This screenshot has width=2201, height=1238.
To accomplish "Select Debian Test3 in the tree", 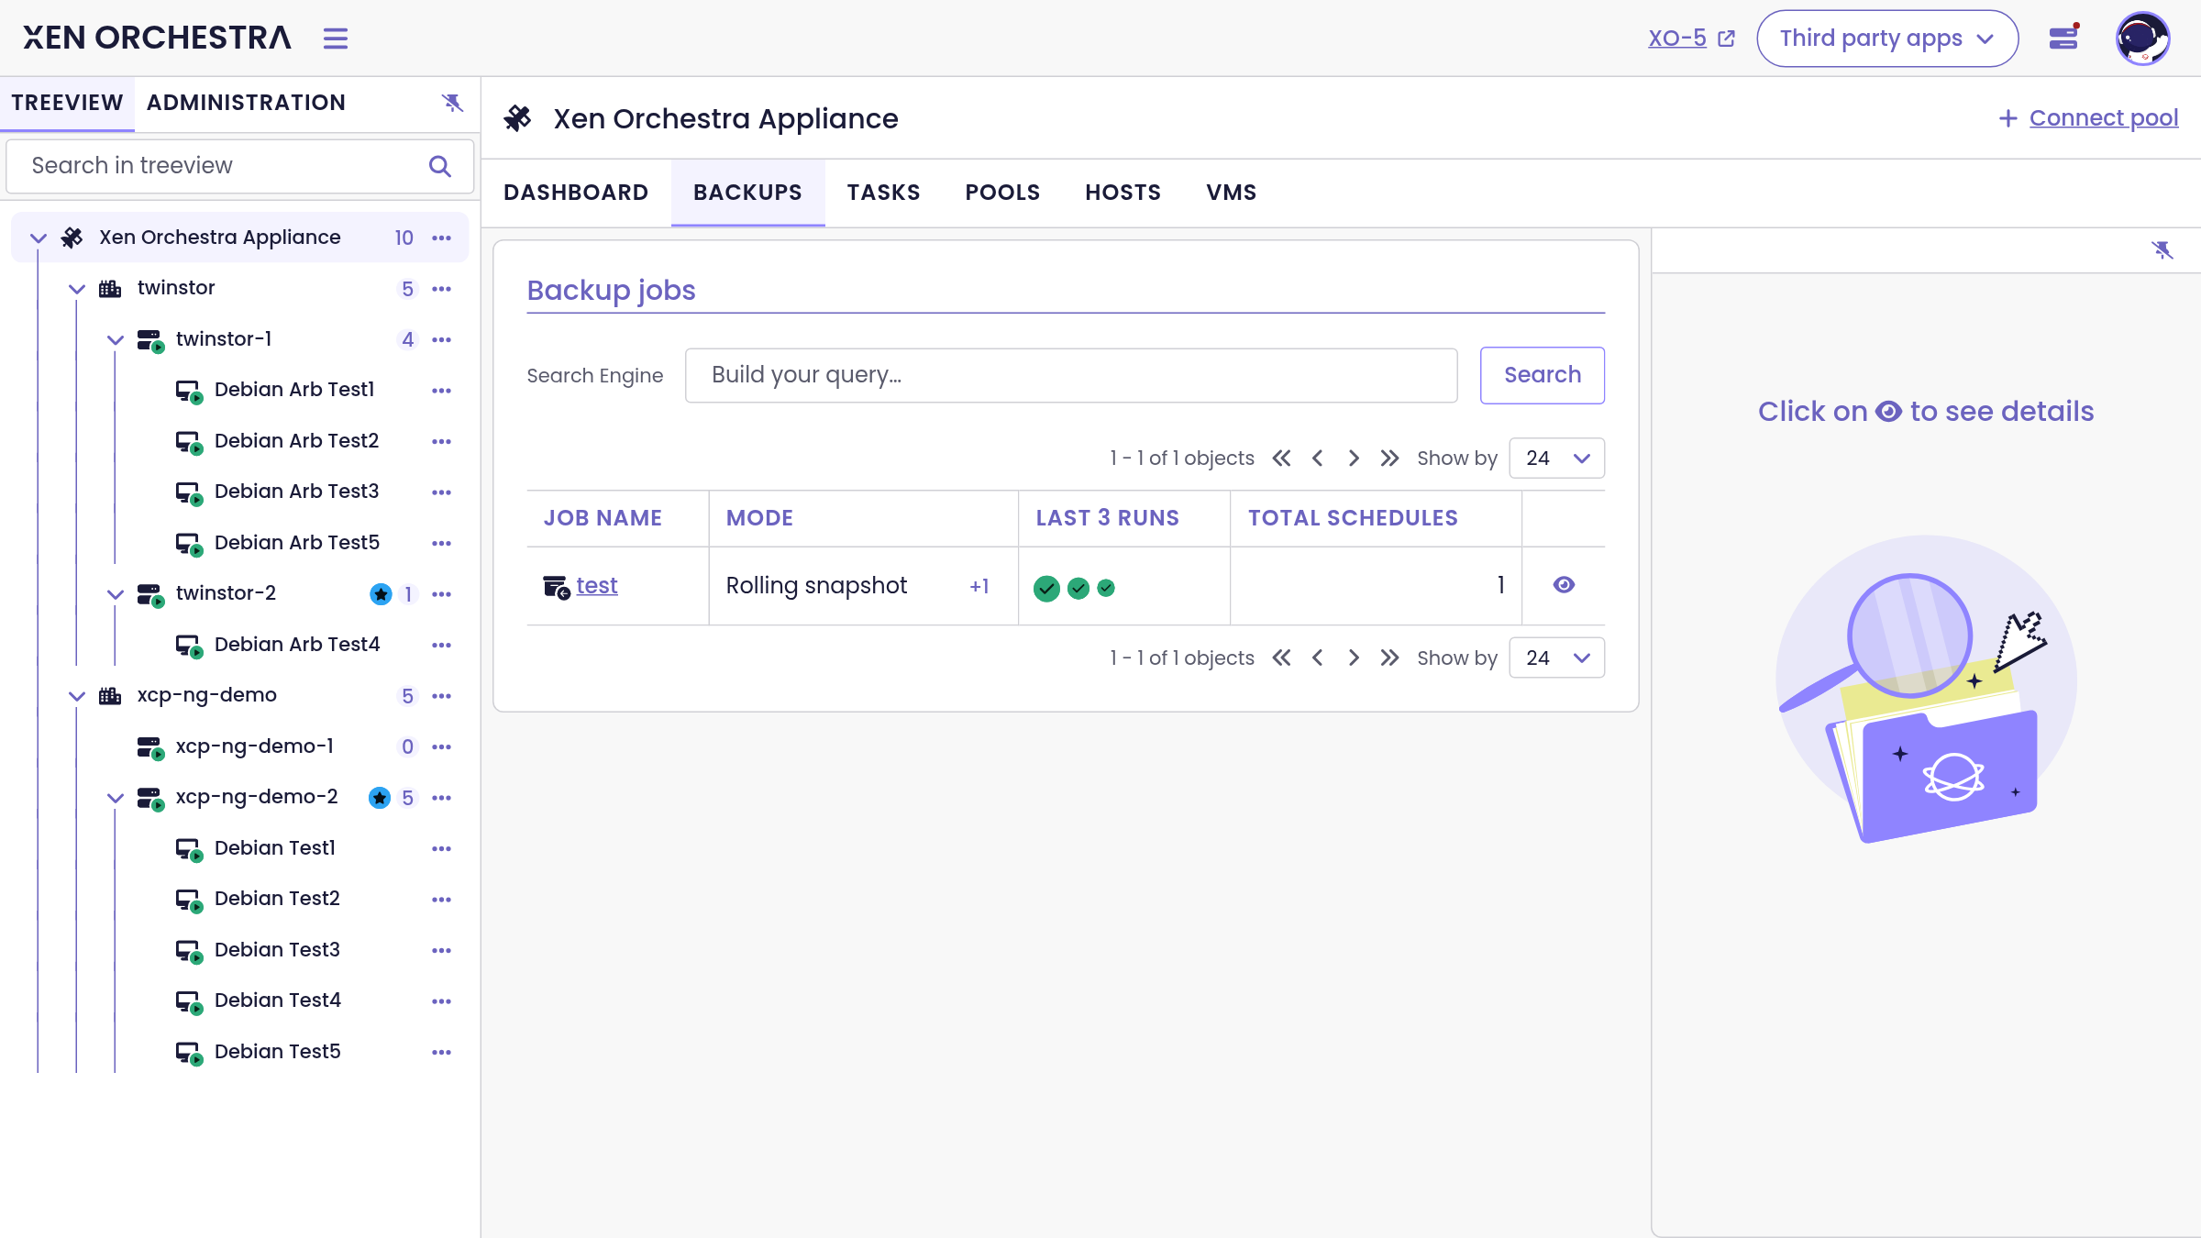I will point(277,950).
